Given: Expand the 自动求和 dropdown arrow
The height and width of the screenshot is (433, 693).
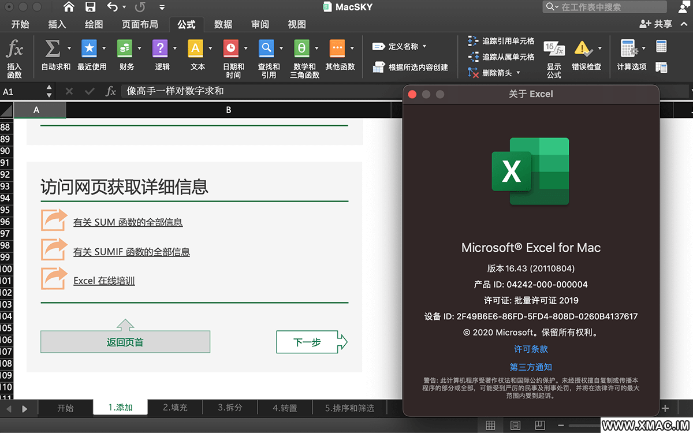Looking at the screenshot, I should 69,48.
